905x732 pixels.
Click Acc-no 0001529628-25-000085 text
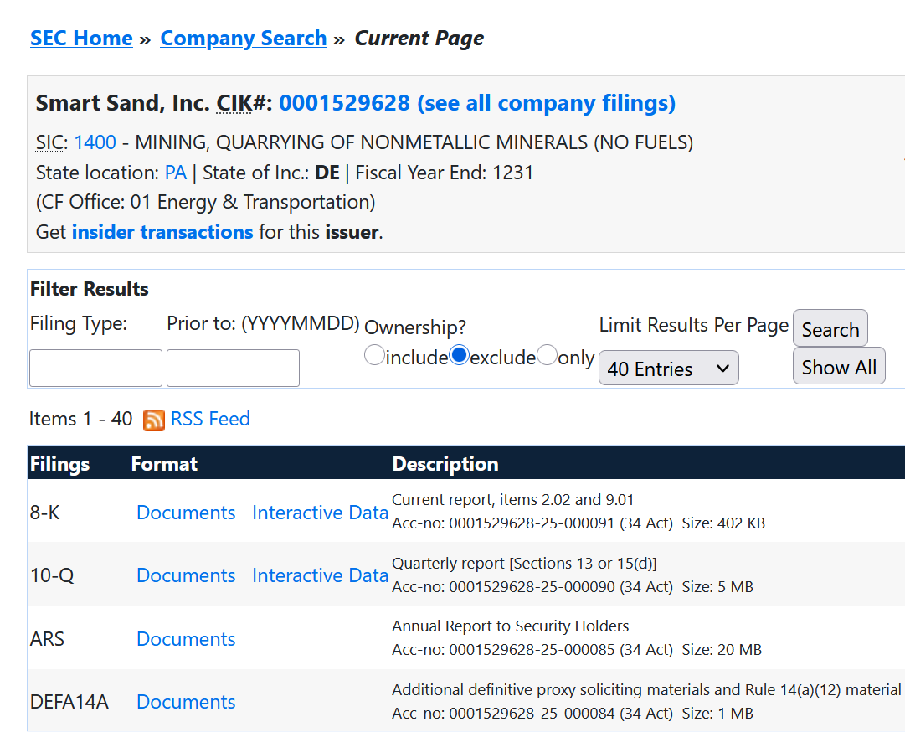pos(532,650)
